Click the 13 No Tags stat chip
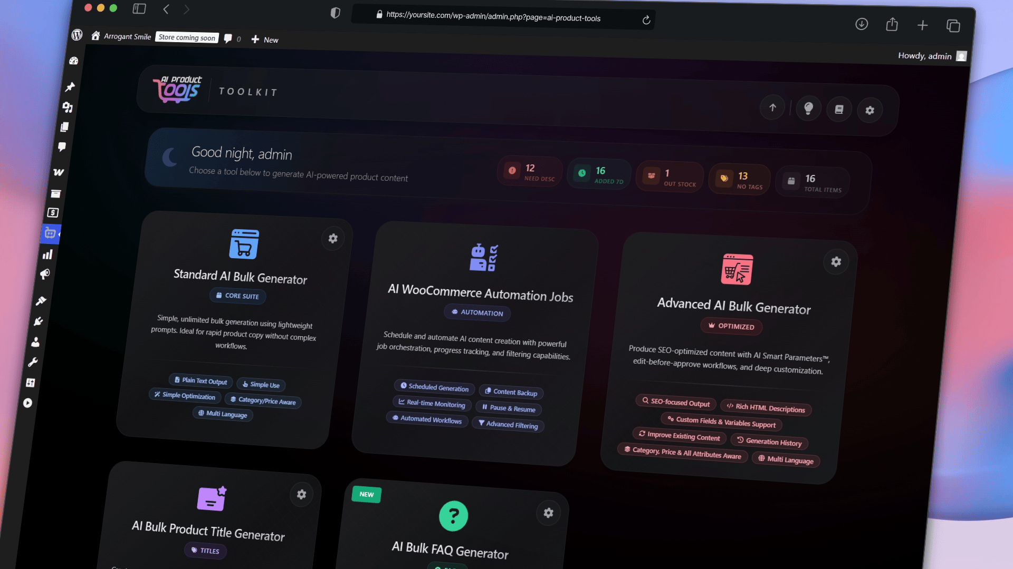Viewport: 1013px width, 569px height. tap(740, 180)
